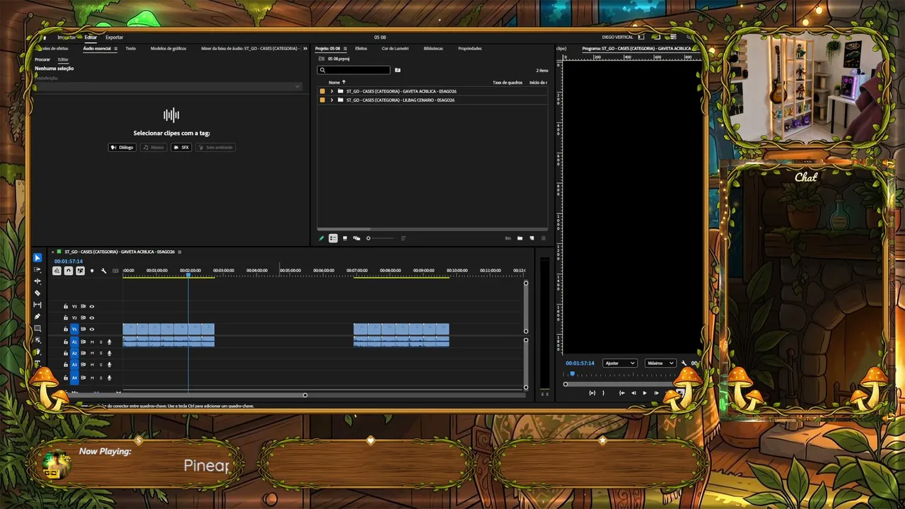This screenshot has height=509, width=905.
Task: Step back one frame in program monitor
Action: coord(633,393)
